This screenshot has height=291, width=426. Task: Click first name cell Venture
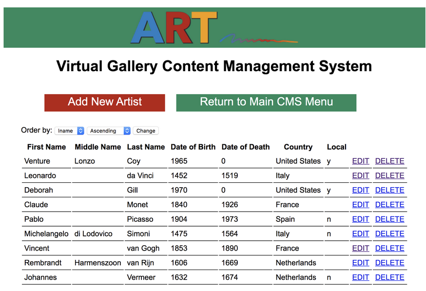click(37, 161)
